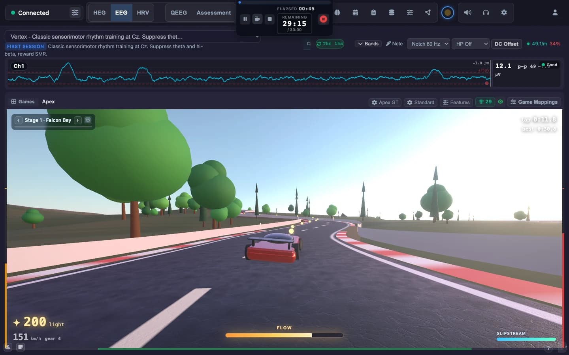Open the Games grid view
The height and width of the screenshot is (355, 569).
click(23, 101)
